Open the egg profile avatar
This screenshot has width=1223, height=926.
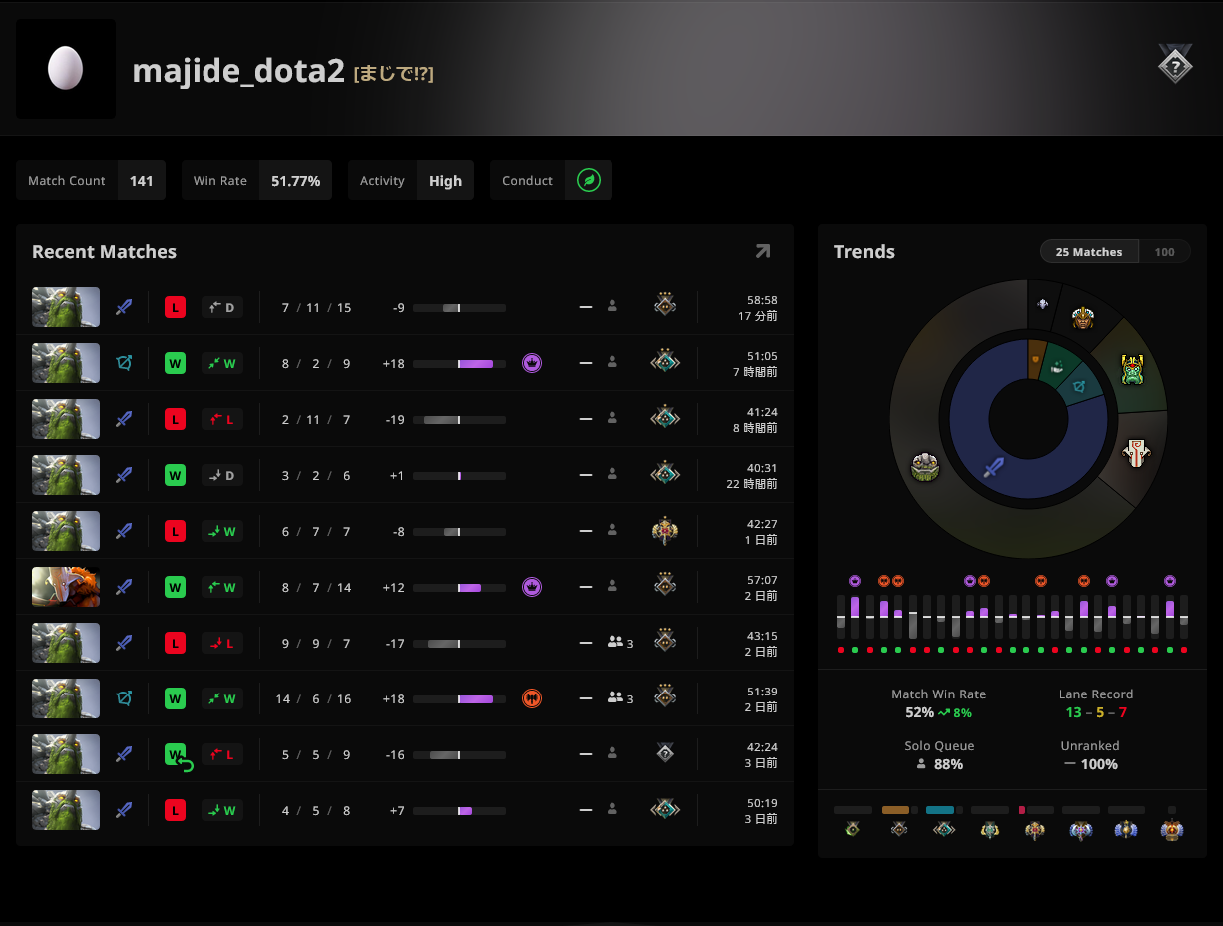click(66, 69)
